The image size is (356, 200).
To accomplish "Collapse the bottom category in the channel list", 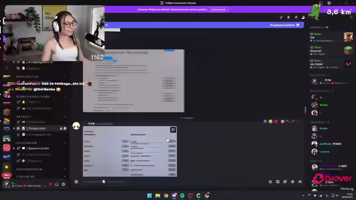I will tap(41, 177).
